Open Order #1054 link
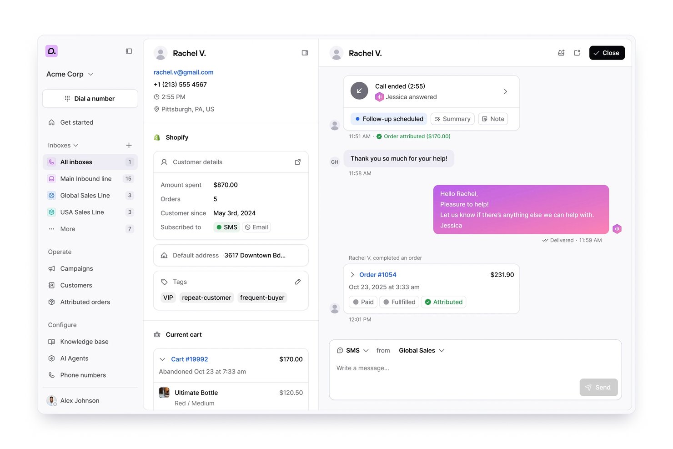673x449 pixels. (x=378, y=275)
